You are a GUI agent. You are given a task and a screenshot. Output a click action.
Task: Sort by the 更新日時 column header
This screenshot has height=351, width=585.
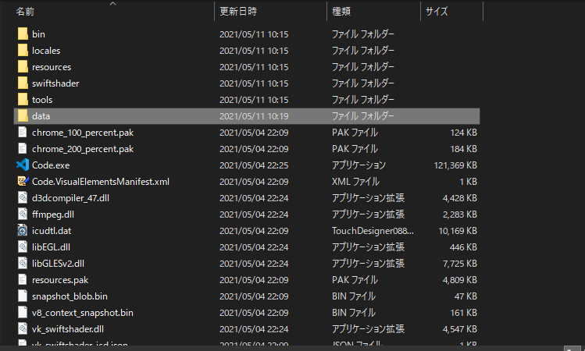pyautogui.click(x=238, y=12)
